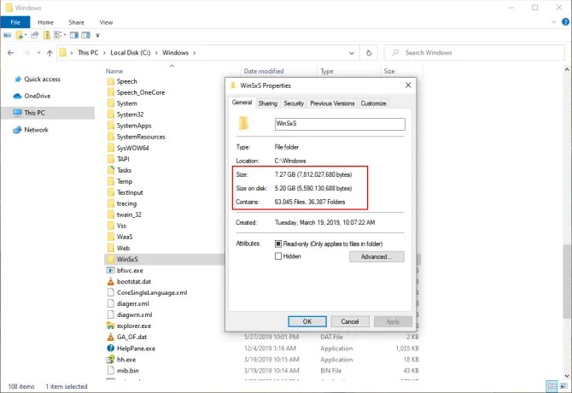Toggle the Hidden attribute checkbox
The image size is (572, 393).
pyautogui.click(x=278, y=256)
